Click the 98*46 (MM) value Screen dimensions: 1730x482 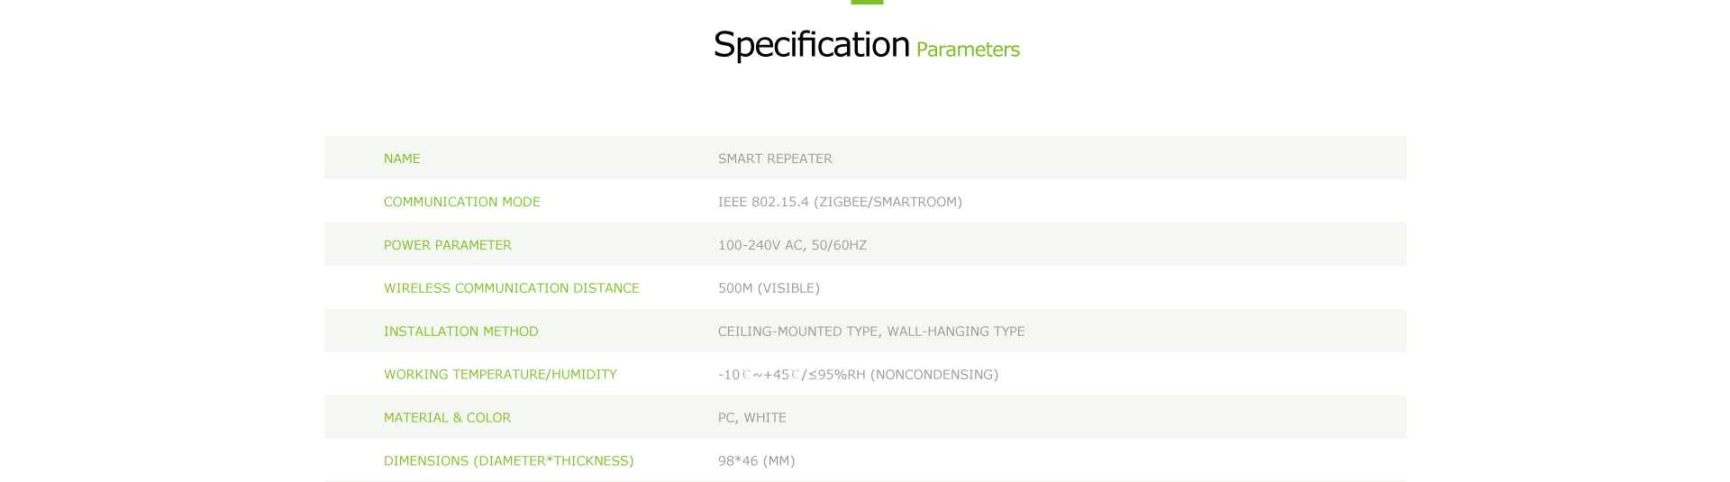click(757, 461)
